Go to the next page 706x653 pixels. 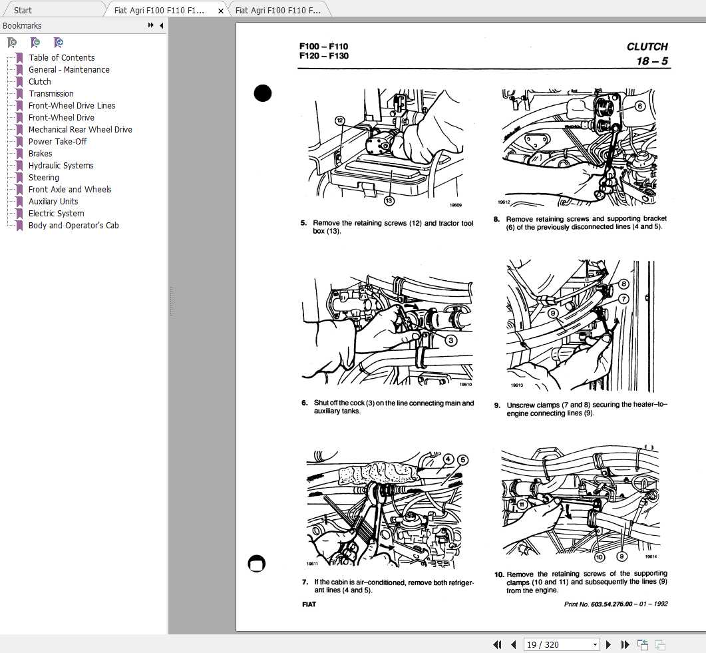[608, 644]
